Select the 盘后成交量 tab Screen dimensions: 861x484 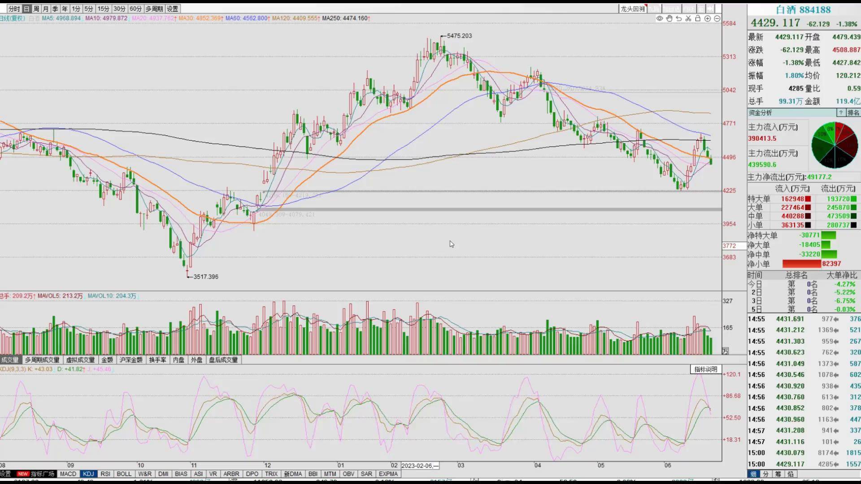[x=223, y=360]
